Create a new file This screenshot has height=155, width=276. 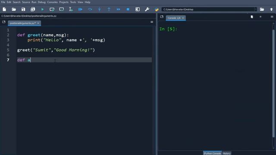point(4,9)
